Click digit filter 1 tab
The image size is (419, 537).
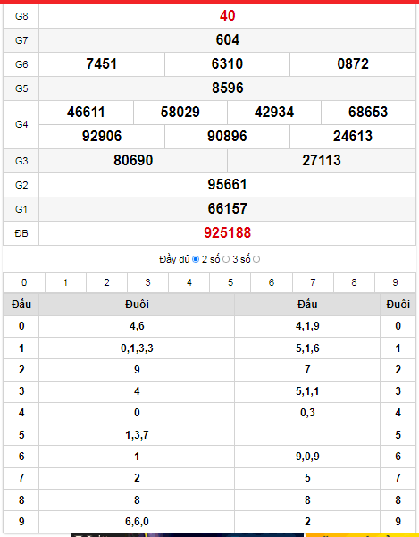point(65,282)
